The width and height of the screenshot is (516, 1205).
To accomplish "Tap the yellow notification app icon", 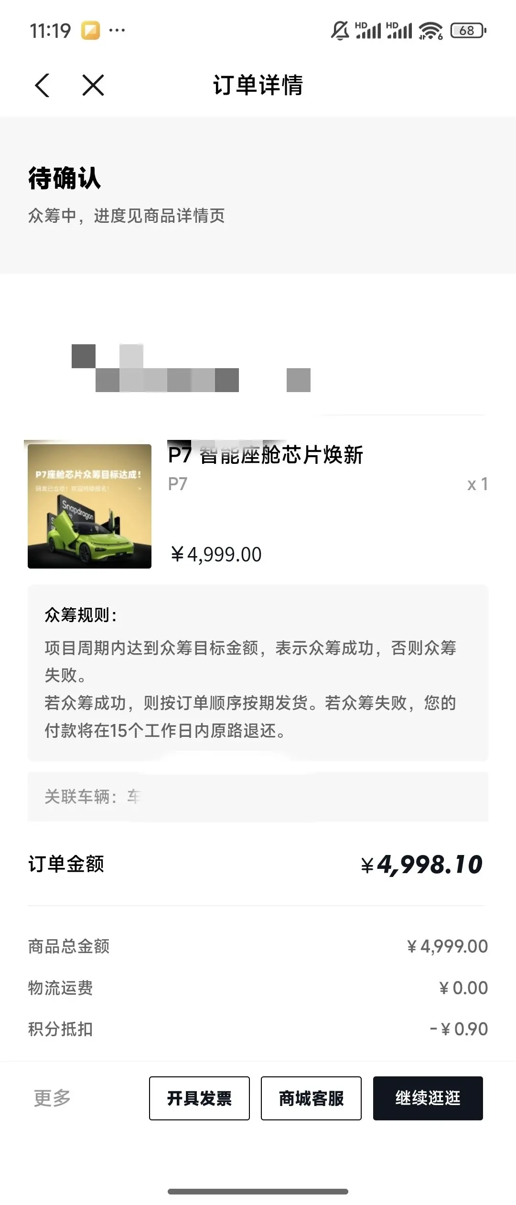I will click(x=91, y=31).
